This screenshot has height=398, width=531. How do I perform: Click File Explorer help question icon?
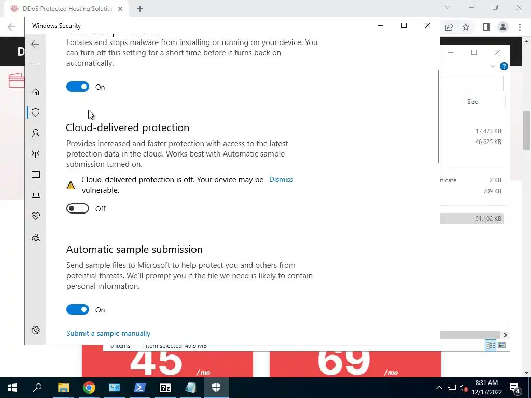504,66
